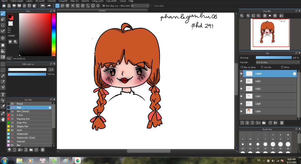The height and width of the screenshot is (164, 301).
Task: Select the Lớp2 layer
Action: click(x=268, y=89)
